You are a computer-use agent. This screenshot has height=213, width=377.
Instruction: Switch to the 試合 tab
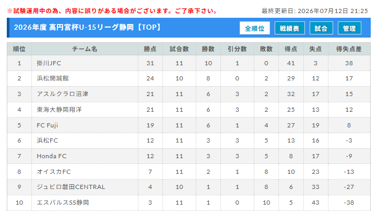(x=321, y=28)
